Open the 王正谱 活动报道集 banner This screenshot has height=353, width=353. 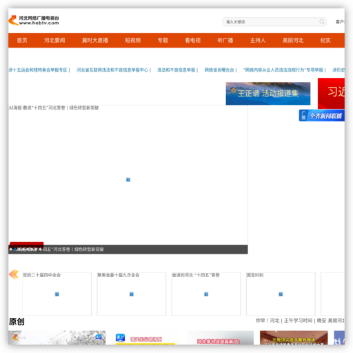(x=268, y=94)
